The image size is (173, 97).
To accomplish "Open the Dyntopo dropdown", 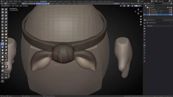I will click(x=127, y=4).
